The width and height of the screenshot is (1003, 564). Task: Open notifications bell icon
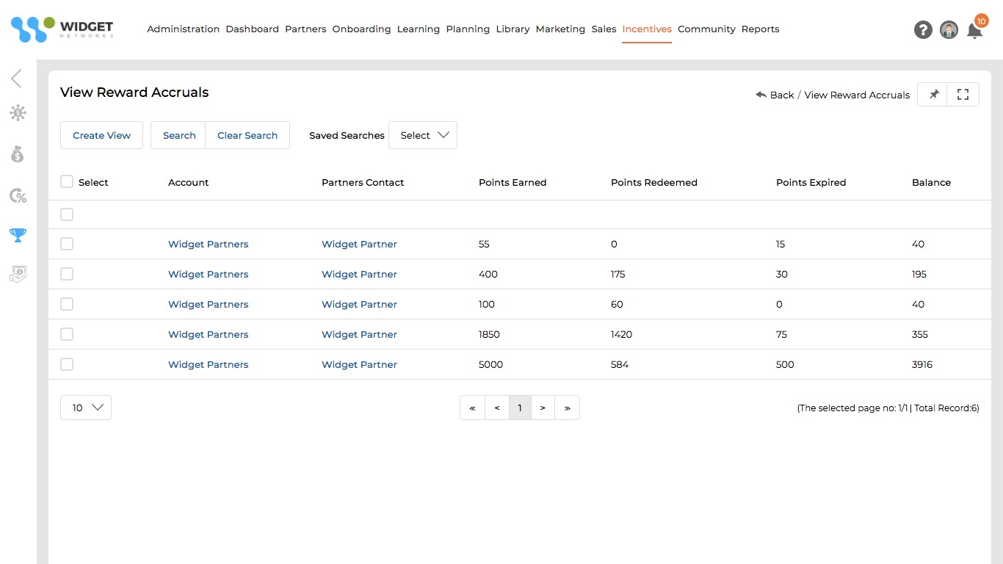click(x=974, y=31)
